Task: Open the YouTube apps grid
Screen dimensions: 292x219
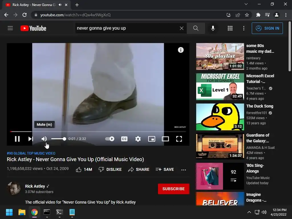Action: tap(230, 28)
